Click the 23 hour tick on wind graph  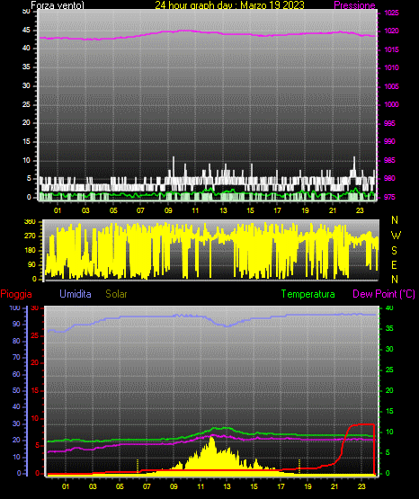360,210
